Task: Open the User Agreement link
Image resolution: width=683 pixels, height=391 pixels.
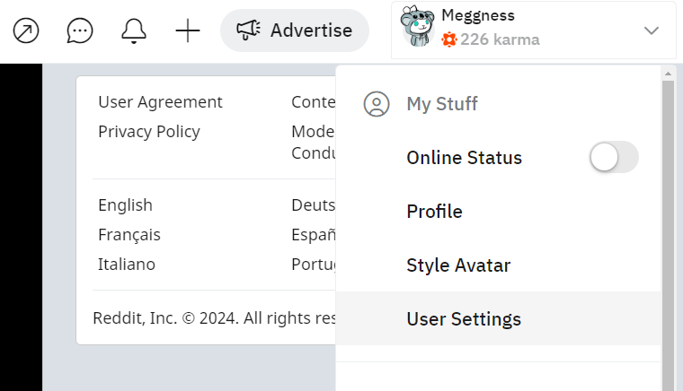Action: click(x=160, y=102)
